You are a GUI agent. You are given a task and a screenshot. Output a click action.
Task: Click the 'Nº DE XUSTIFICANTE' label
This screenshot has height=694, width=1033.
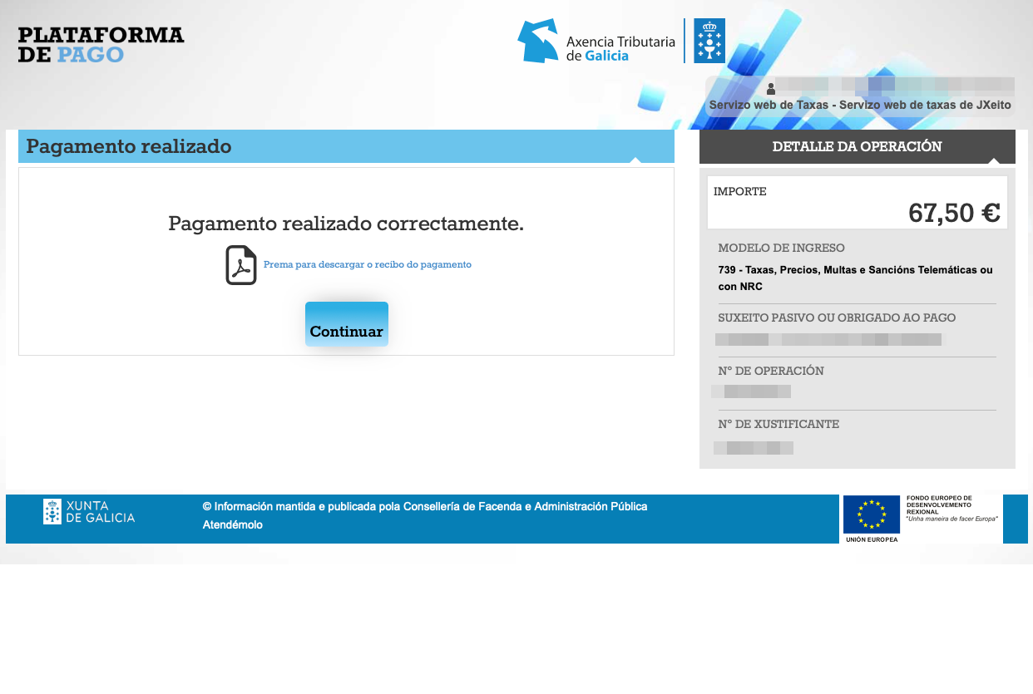779,424
